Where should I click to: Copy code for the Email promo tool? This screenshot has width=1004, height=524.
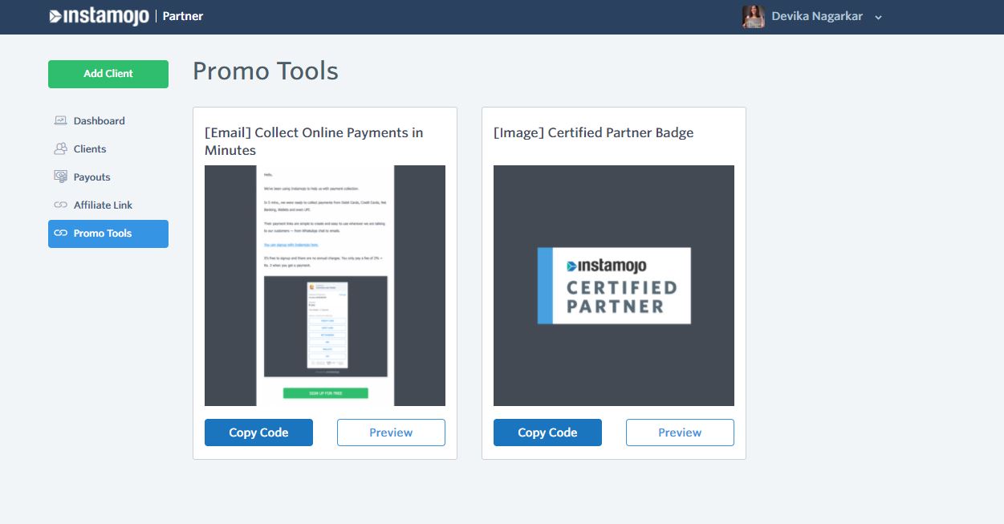(258, 433)
